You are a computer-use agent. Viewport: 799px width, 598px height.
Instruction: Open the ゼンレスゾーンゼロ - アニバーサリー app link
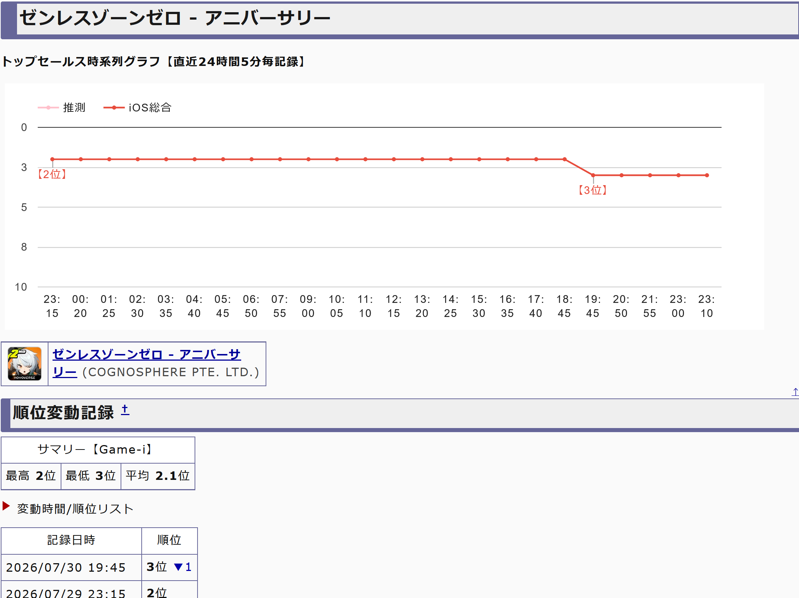click(146, 363)
